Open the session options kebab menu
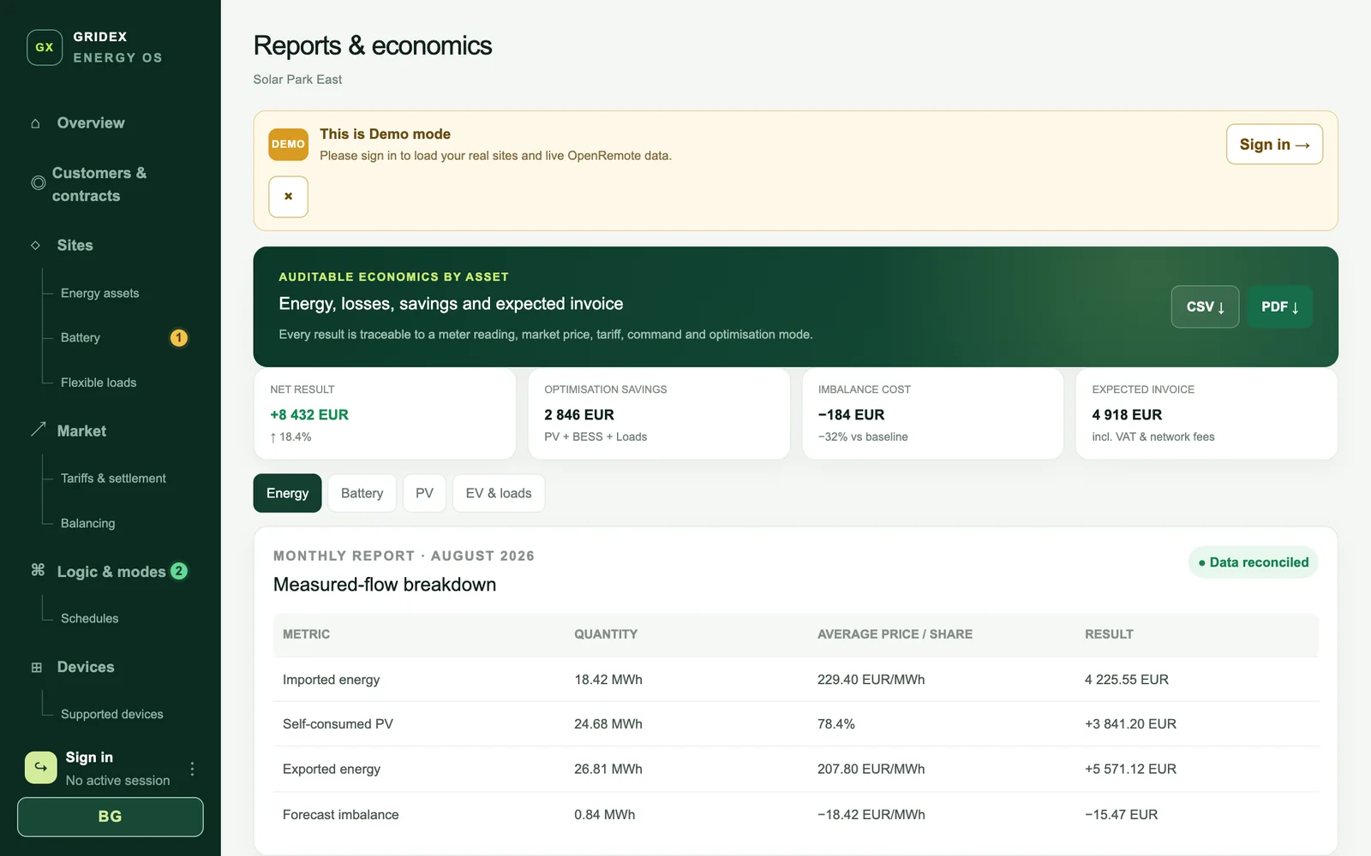1371x856 pixels. coord(192,769)
